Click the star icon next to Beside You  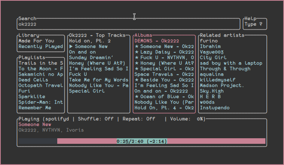coord(136,80)
